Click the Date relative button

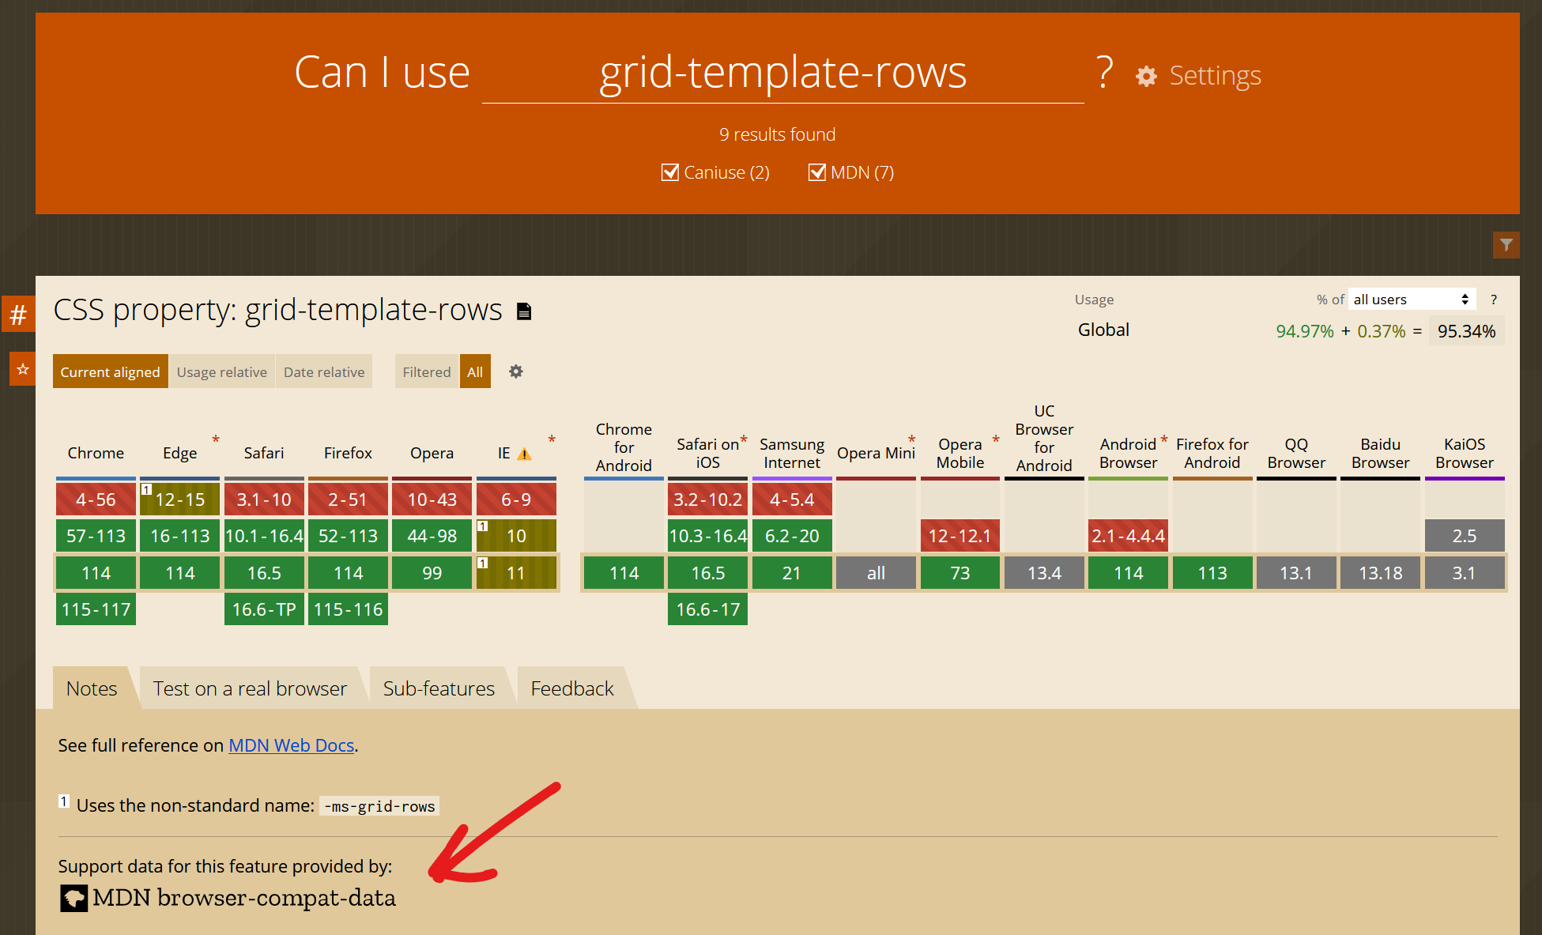(324, 371)
